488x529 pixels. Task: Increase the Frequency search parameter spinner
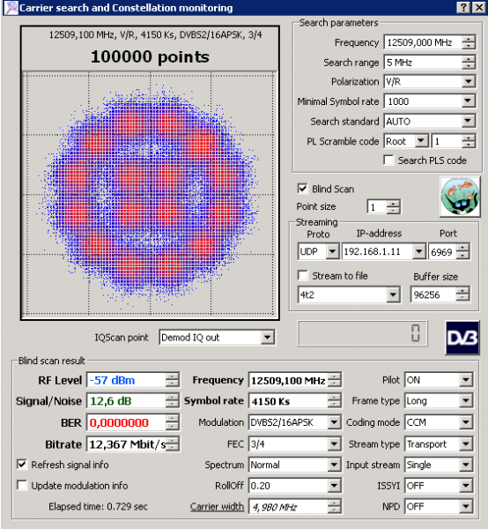tap(468, 39)
